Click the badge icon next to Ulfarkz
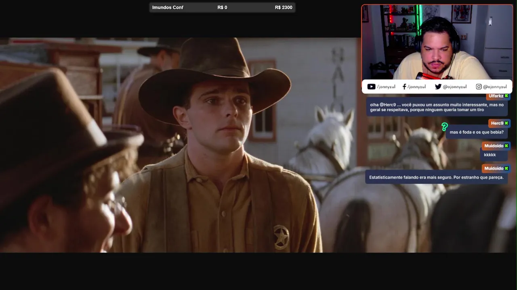 [506, 96]
